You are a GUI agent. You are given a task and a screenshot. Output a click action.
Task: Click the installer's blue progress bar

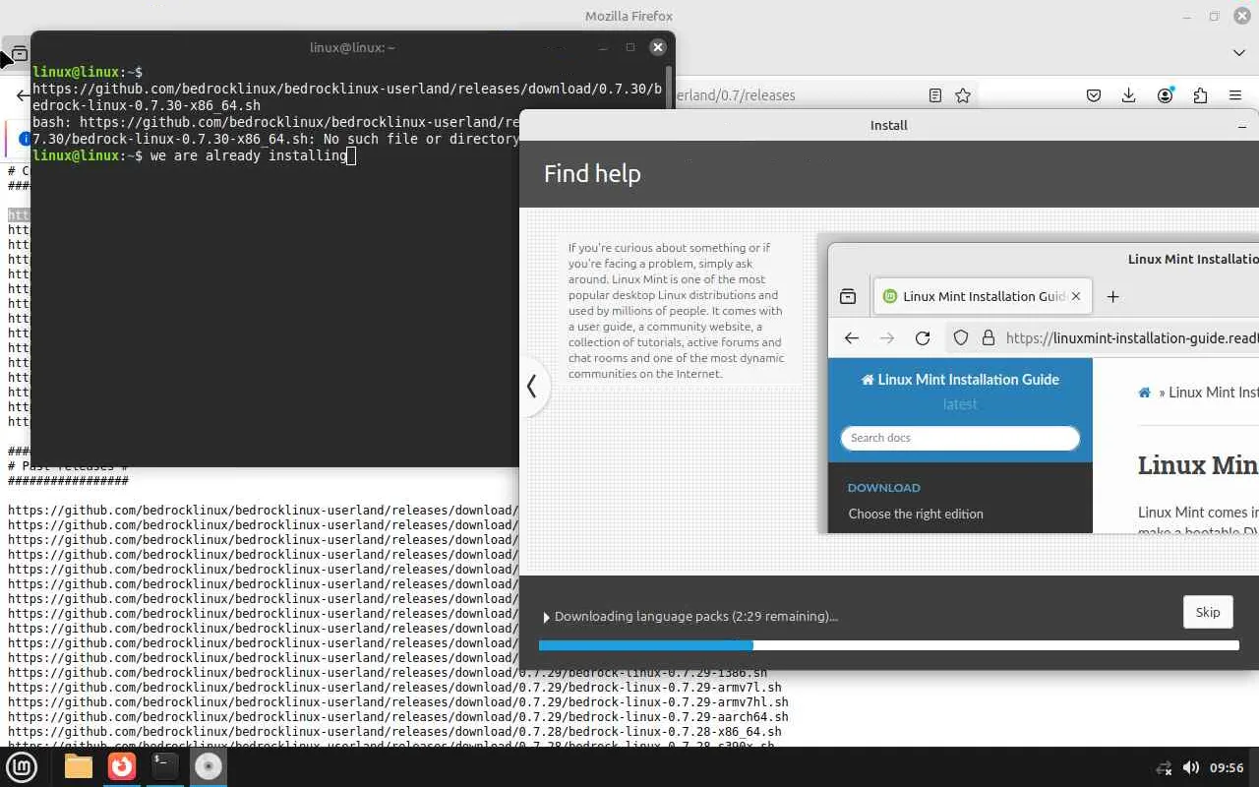pyautogui.click(x=889, y=645)
